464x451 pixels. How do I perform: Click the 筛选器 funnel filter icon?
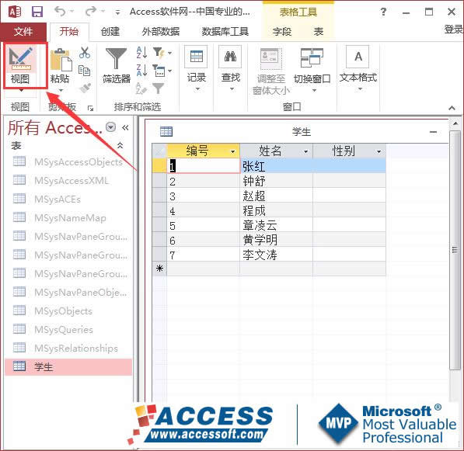116,58
